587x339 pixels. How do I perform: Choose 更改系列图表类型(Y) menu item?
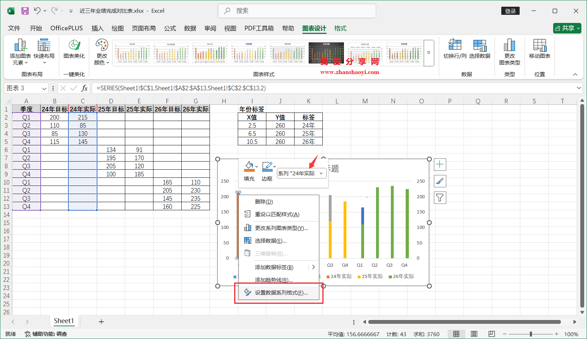[279, 228]
